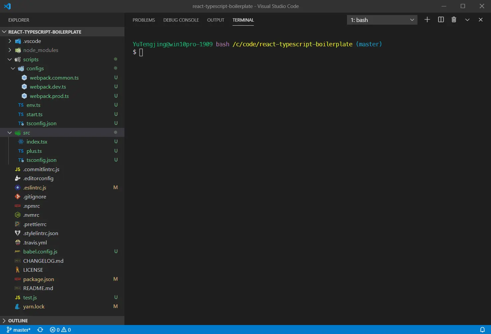Open plus.ts file
Screen dimensions: 491x334
(62, 151)
